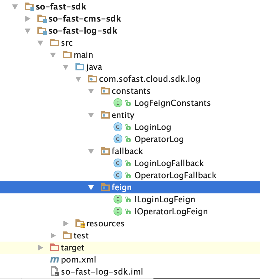Click the blue java source folder icon
The width and height of the screenshot is (260, 279).
[80, 67]
